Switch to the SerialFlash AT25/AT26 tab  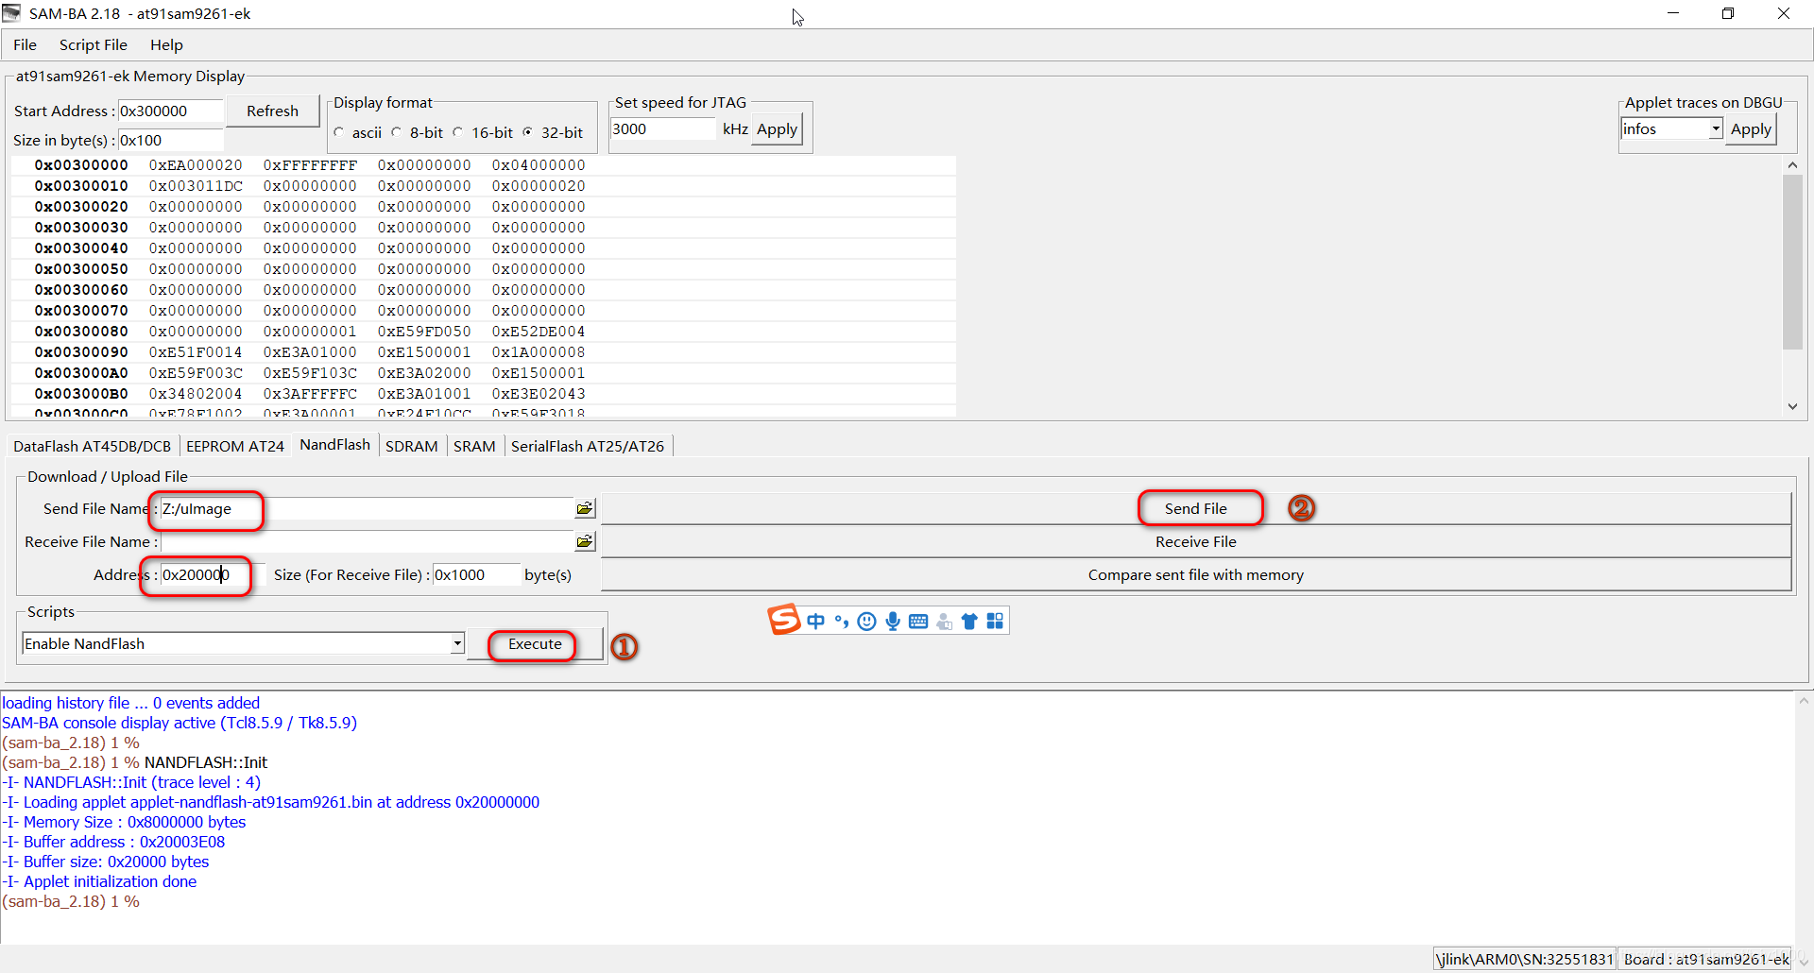588,446
